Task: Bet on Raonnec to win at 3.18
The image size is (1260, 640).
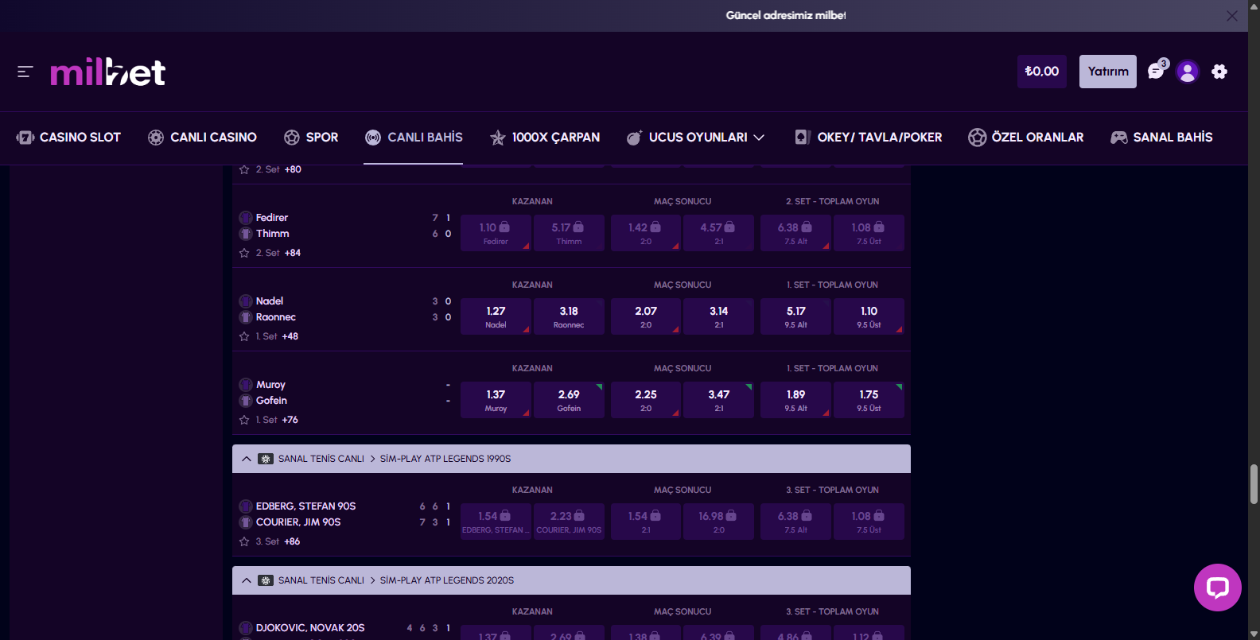Action: pos(569,316)
